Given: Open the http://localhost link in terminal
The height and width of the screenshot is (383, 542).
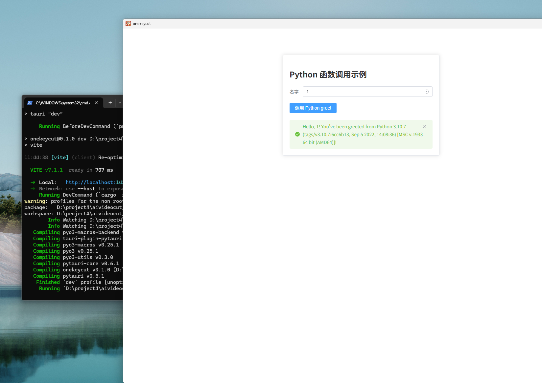Looking at the screenshot, I should [94, 182].
